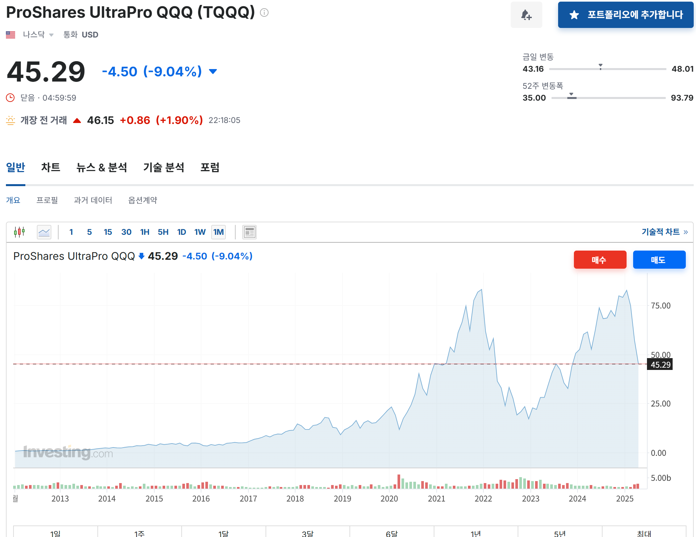Viewport: 696px width, 537px height.
Task: Click the info icon next to TQQQ ticker
Action: [x=263, y=12]
